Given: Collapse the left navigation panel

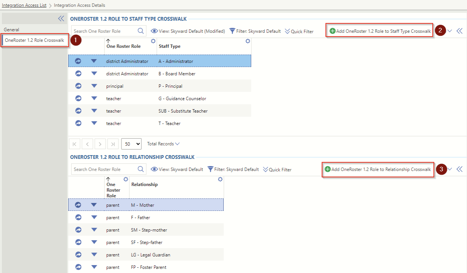Looking at the screenshot, I should [61, 18].
